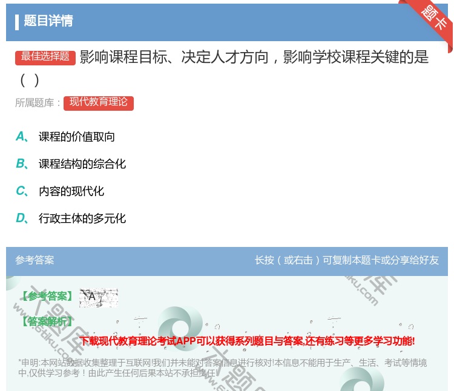Viewport: 454px width, 391px height.
Task: Click the 申明 disclaimer text
Action: tap(222, 367)
